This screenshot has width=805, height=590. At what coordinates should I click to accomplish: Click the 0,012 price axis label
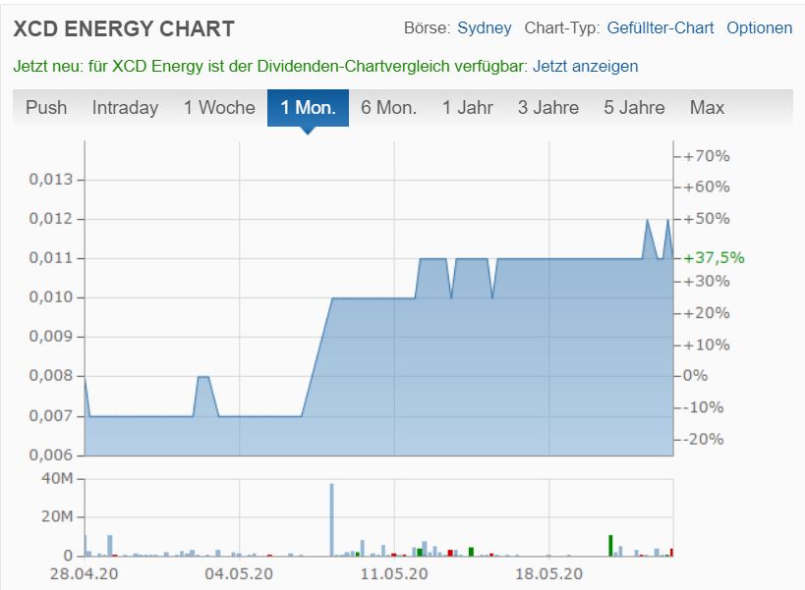[51, 219]
